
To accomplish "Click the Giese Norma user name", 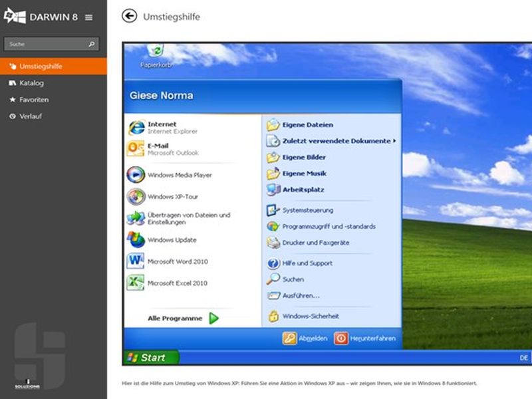I will pyautogui.click(x=161, y=95).
